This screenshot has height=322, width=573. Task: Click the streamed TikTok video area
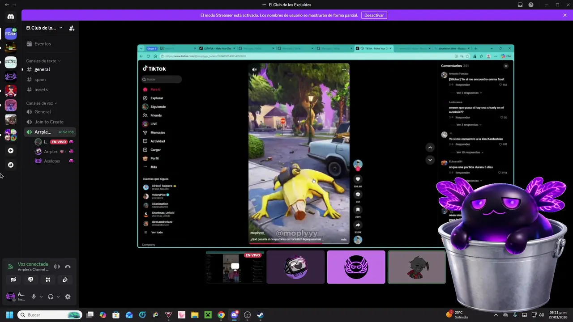coord(299,153)
